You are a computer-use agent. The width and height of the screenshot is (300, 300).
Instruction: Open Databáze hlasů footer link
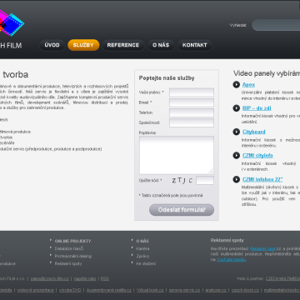point(69,248)
